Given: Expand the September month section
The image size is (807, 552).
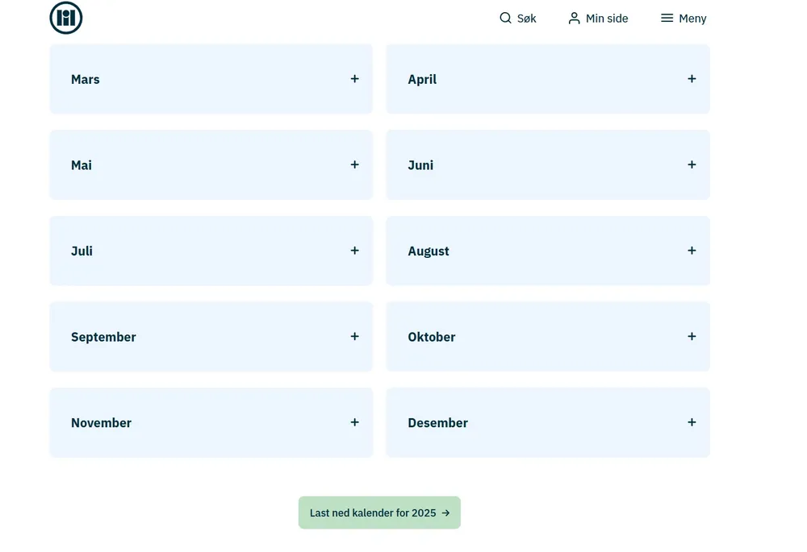Looking at the screenshot, I should (x=211, y=337).
